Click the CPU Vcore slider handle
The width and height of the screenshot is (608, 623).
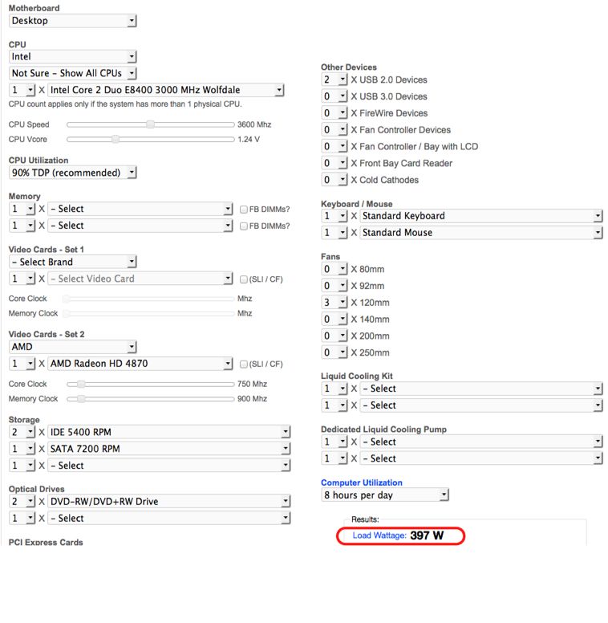(x=115, y=139)
